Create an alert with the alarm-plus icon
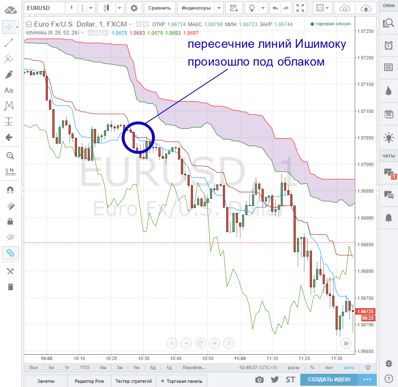Screen dimensions: 398x387 pyautogui.click(x=234, y=8)
